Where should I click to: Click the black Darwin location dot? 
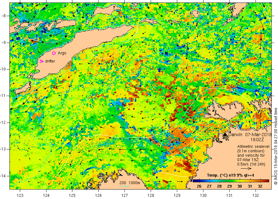pyautogui.click(x=225, y=135)
